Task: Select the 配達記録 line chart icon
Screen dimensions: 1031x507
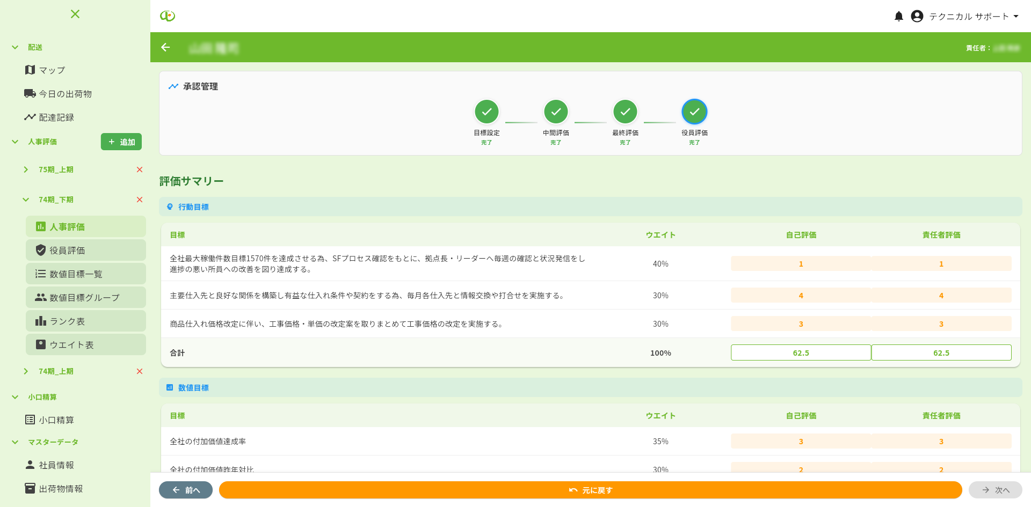Action: tap(31, 117)
